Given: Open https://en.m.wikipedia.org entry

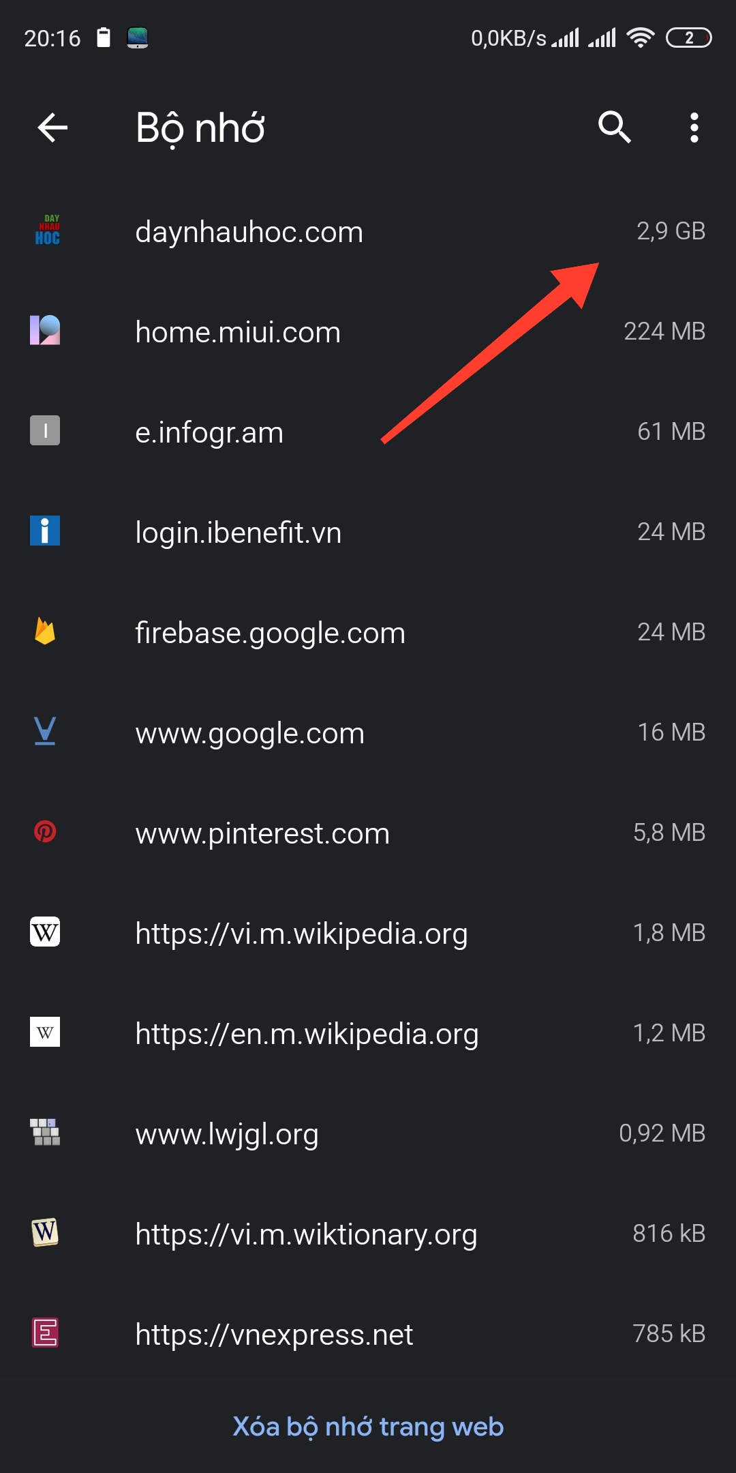Looking at the screenshot, I should tap(368, 1033).
